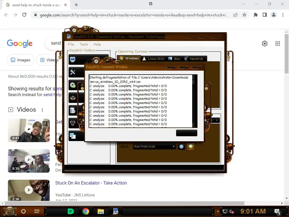Screen dimensions: 289x217
Task: Reload the Chrome page
Action: point(24,15)
